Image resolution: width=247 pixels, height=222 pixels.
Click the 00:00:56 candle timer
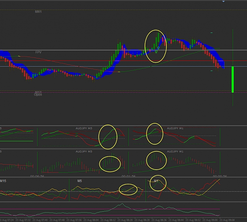coord(220,176)
